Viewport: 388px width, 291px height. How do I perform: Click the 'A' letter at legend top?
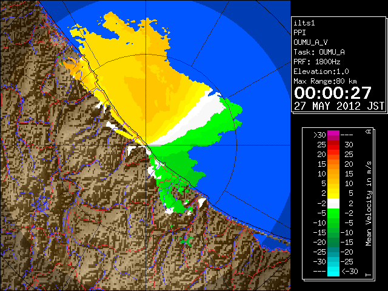[369, 132]
